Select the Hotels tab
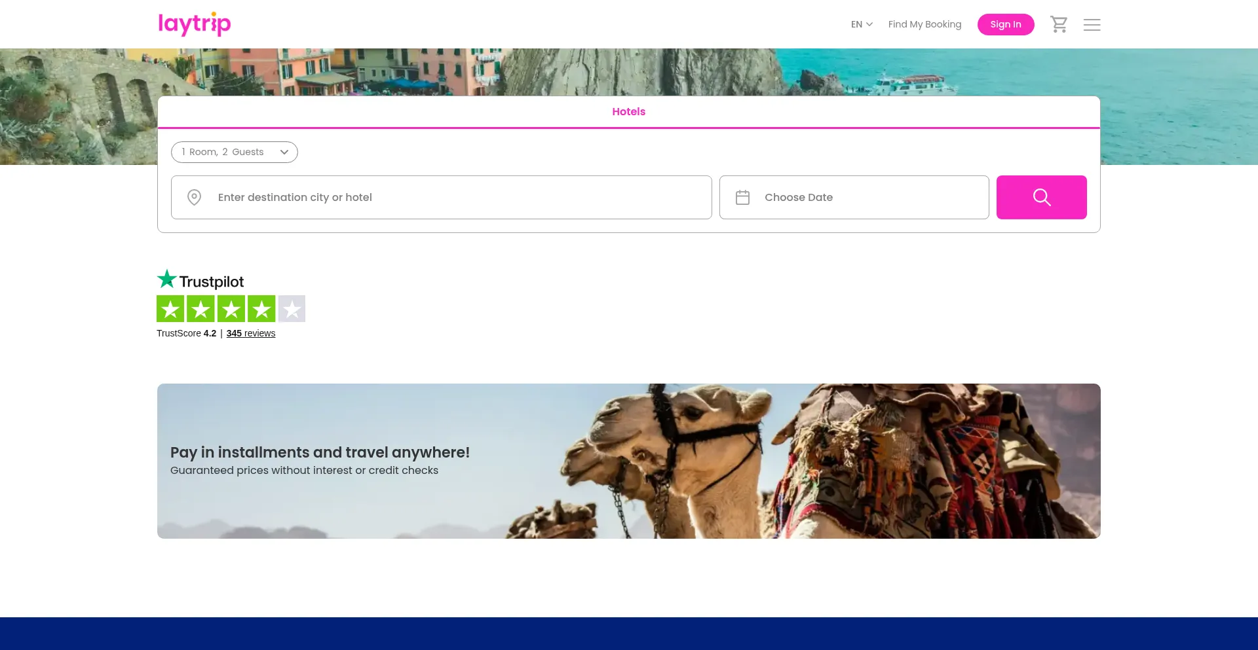The image size is (1258, 650). (628, 112)
